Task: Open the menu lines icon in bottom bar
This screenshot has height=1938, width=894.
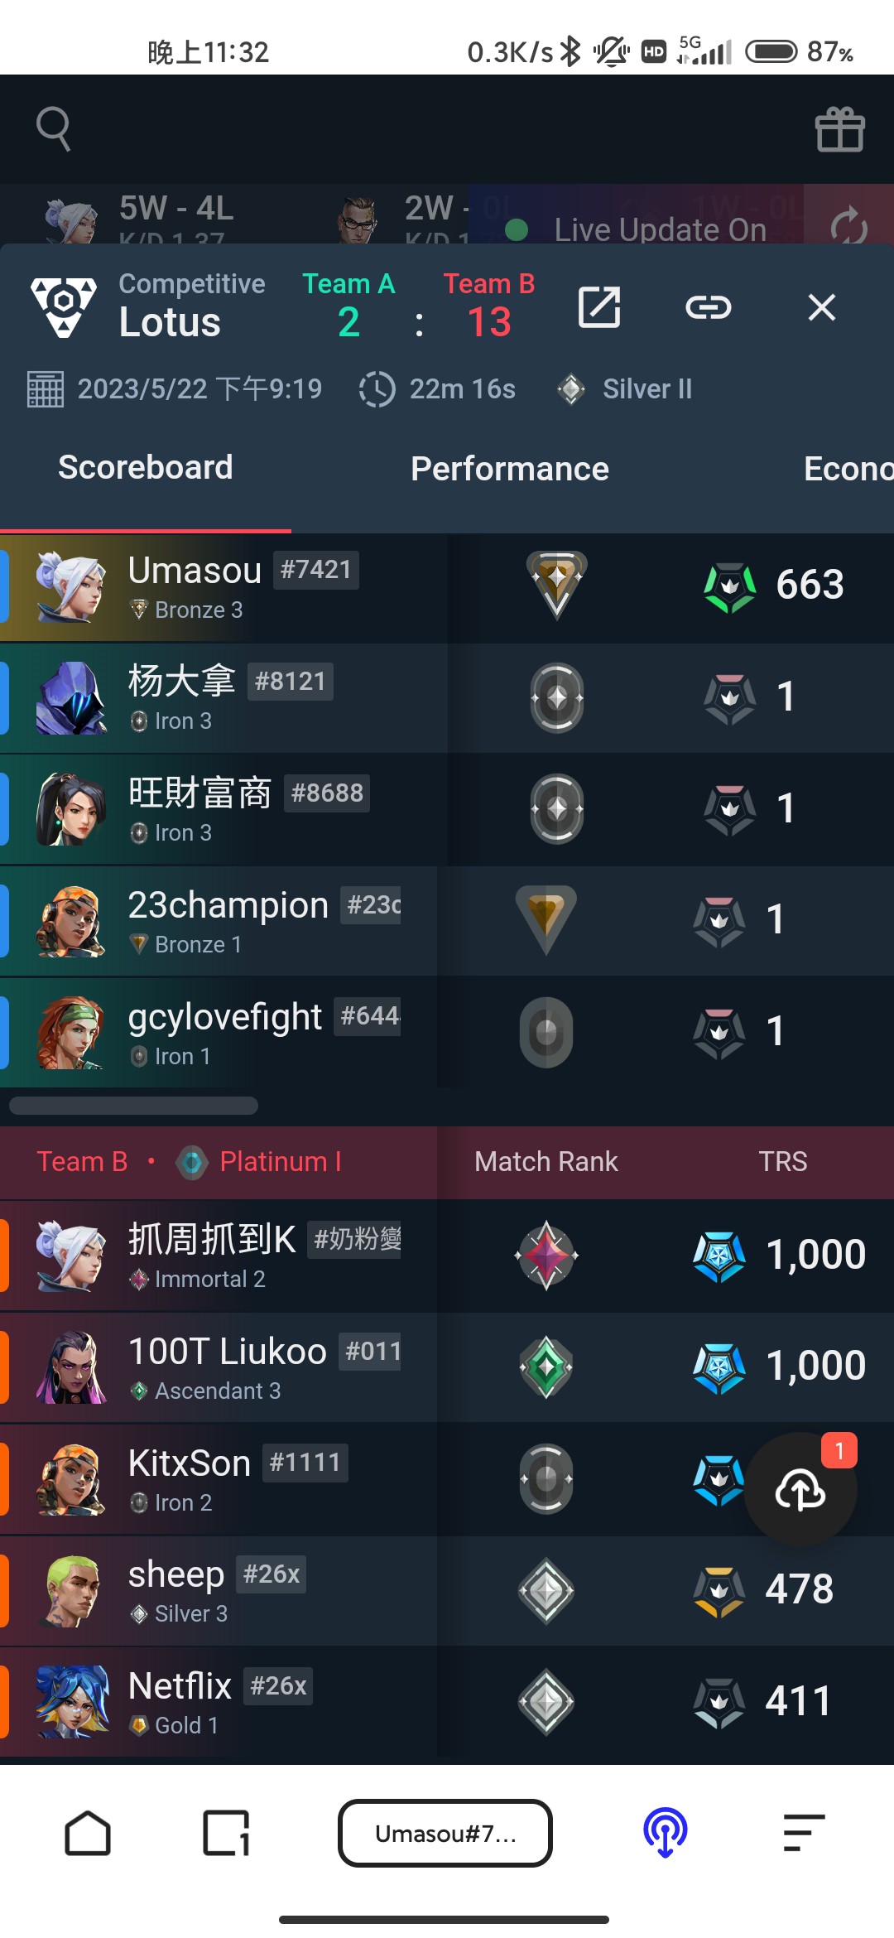Action: point(804,1833)
